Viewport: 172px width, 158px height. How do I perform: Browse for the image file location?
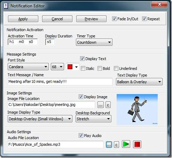pos(101,105)
